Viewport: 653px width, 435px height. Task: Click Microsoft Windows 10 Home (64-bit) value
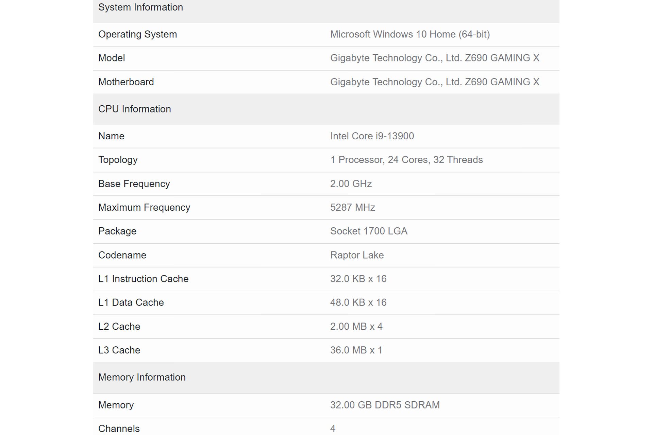click(410, 34)
